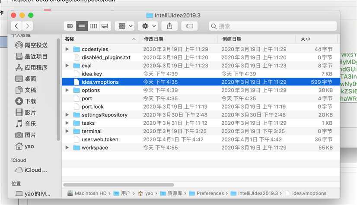Open 隔空投送 AirDrop in sidebar
The image size is (357, 205).
tap(32, 45)
